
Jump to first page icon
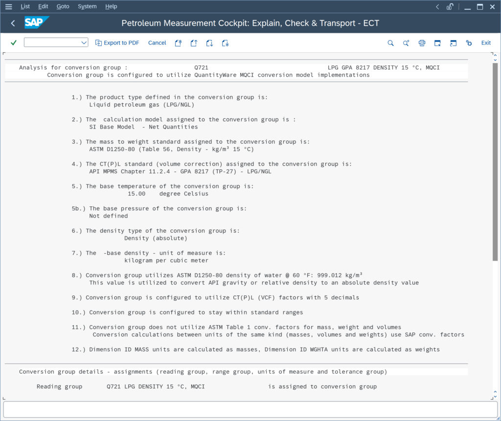click(x=178, y=43)
